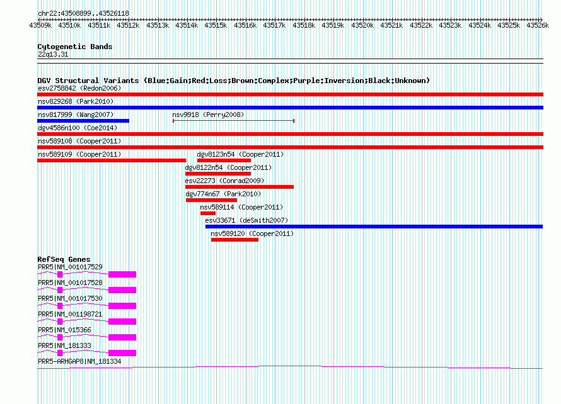Click the 22q13.31 band label
Screen dimensions: 561x404
(x=53, y=54)
